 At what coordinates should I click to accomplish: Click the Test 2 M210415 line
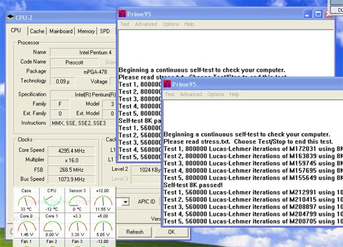[x=253, y=200]
